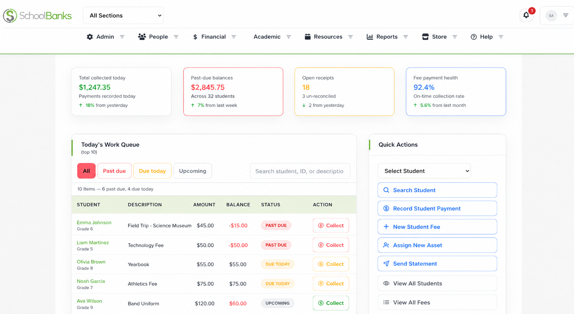Click the coin icon in Noah Garcia's Collect button

pyautogui.click(x=321, y=284)
